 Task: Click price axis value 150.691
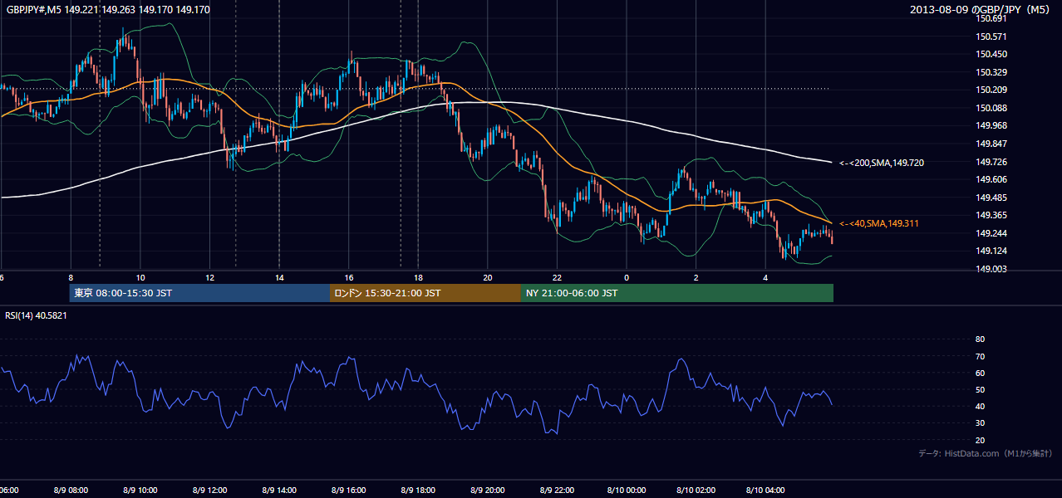(x=991, y=18)
